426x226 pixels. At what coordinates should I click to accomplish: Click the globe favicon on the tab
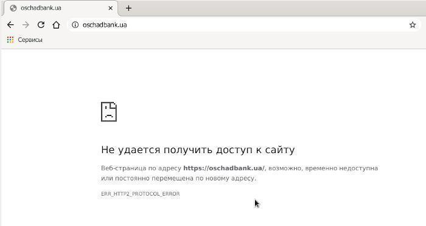point(13,8)
